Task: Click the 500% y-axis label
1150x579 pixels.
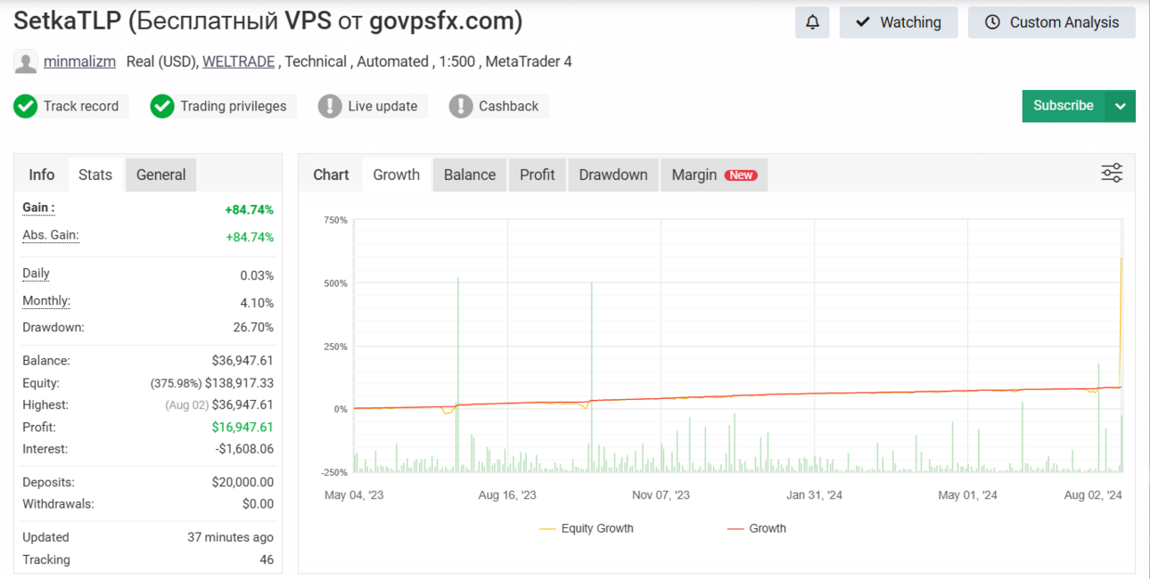Action: 336,284
